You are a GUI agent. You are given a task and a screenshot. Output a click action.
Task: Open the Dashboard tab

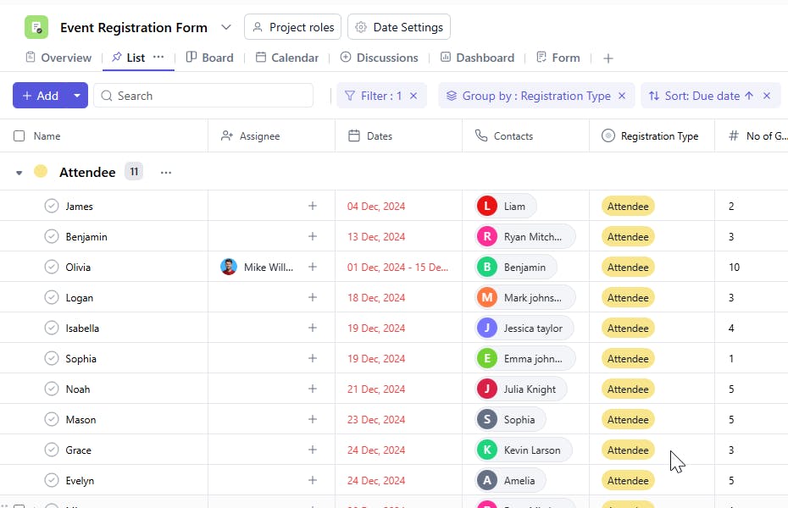click(477, 58)
